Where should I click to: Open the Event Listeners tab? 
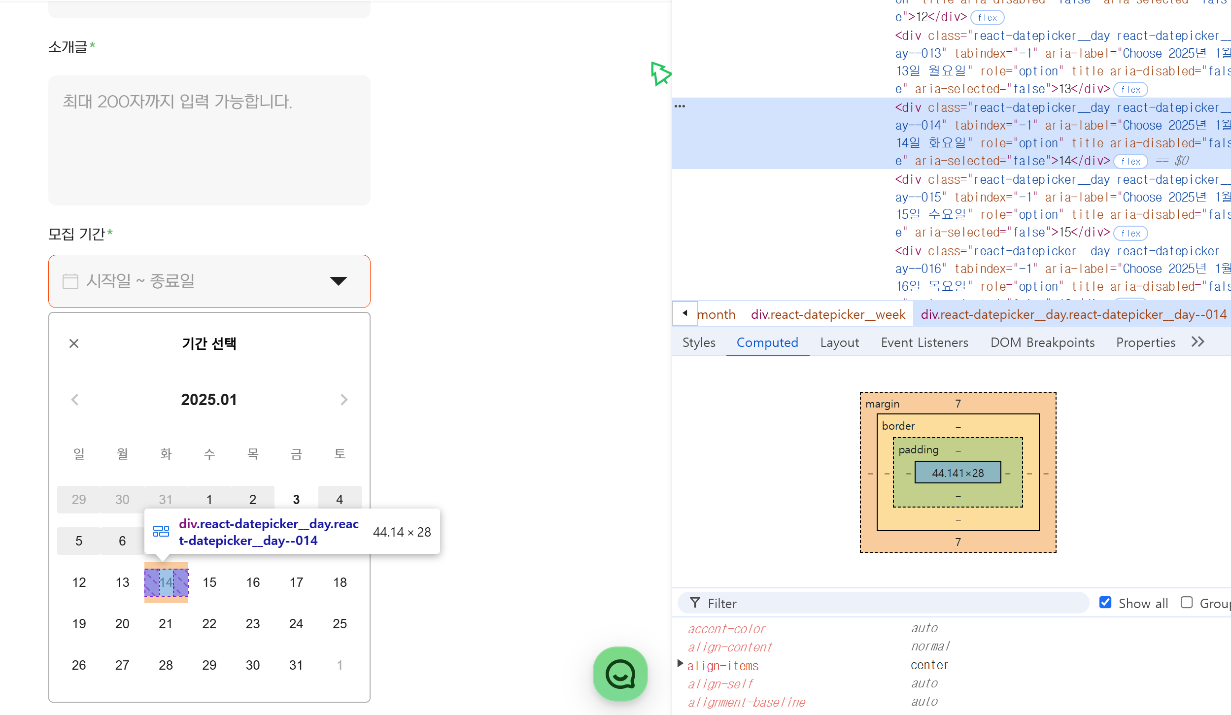click(924, 342)
